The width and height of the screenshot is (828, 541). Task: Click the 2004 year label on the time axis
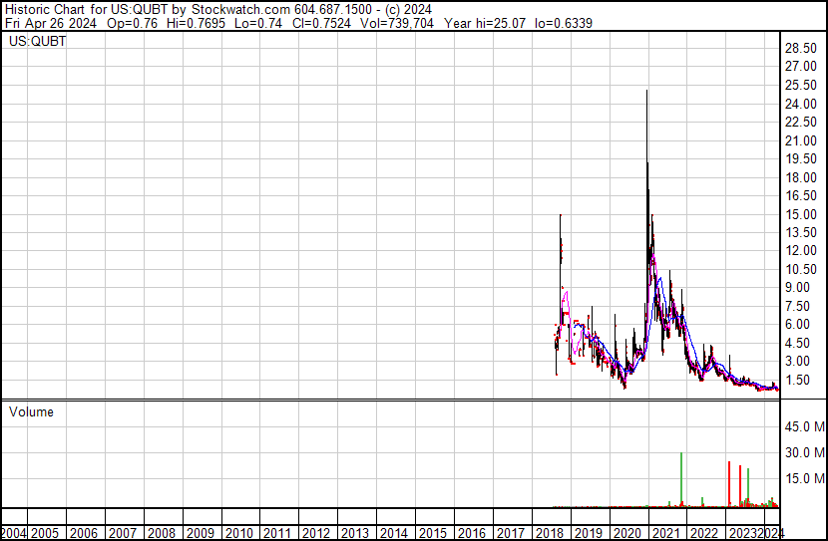tap(14, 533)
